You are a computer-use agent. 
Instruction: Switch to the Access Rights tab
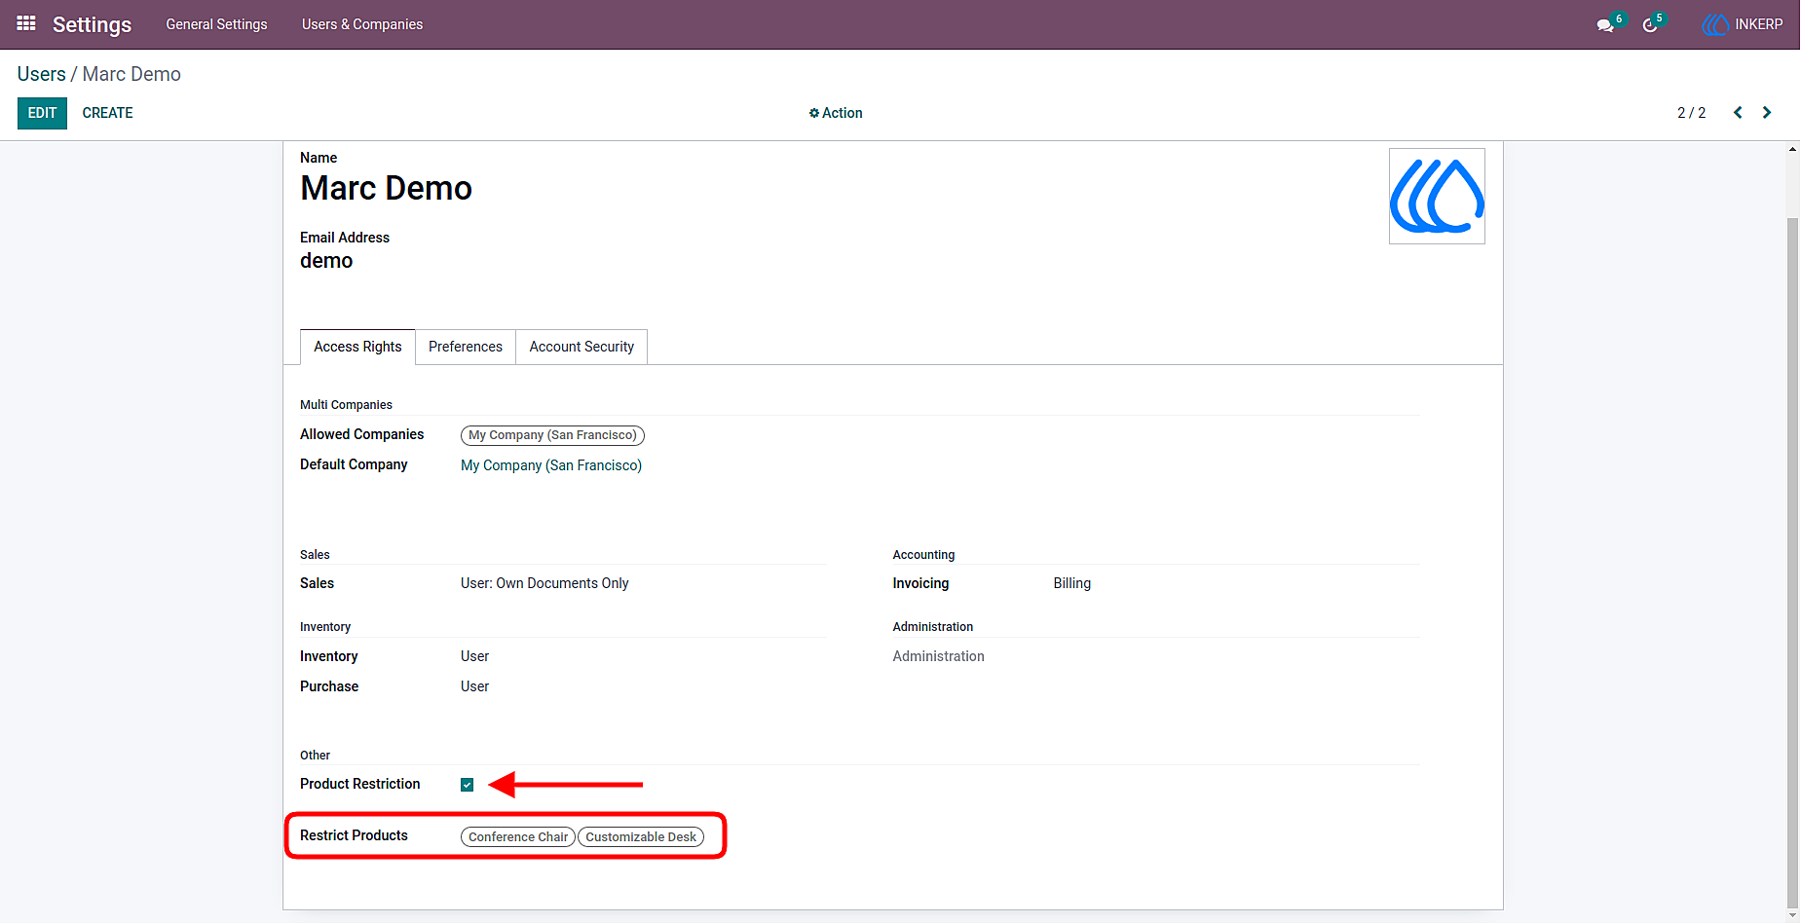(357, 347)
